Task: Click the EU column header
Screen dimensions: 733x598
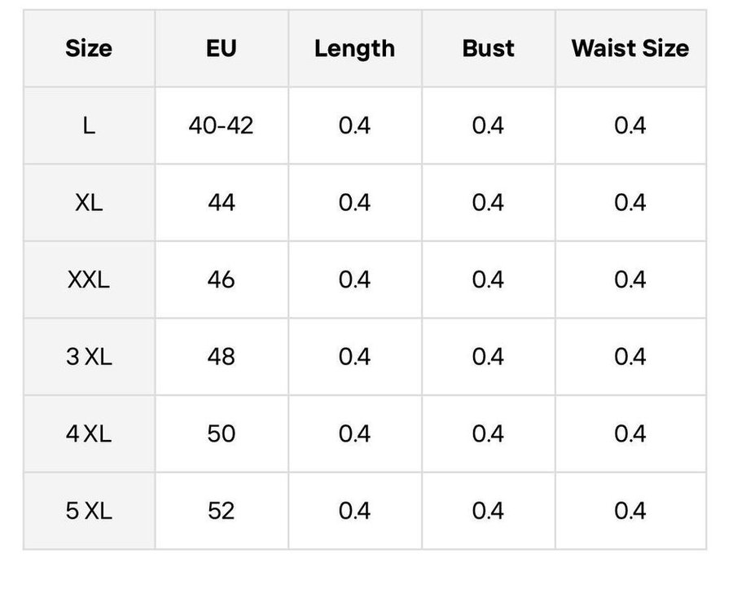Action: (x=221, y=48)
